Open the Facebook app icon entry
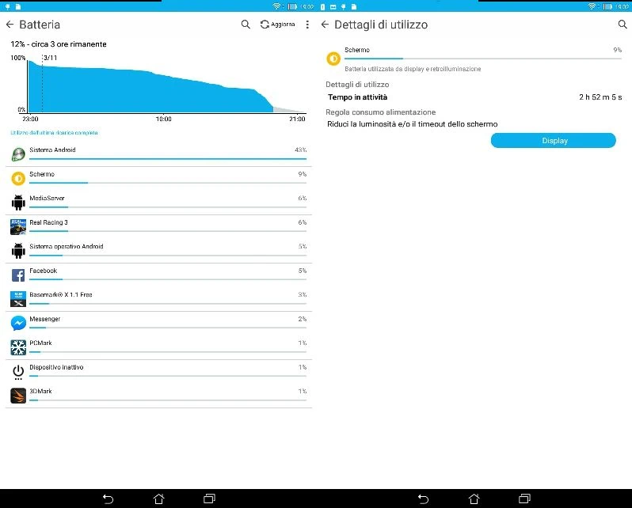Image resolution: width=632 pixels, height=508 pixels. click(x=18, y=275)
